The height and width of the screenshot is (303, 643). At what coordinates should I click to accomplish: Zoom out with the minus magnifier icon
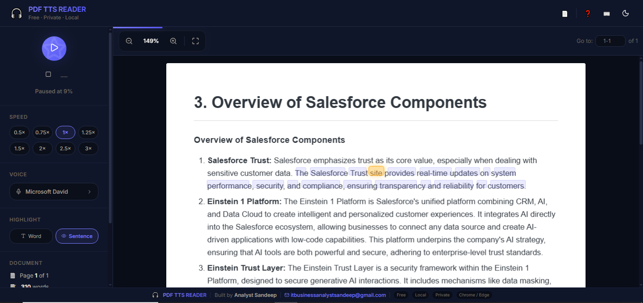point(129,41)
